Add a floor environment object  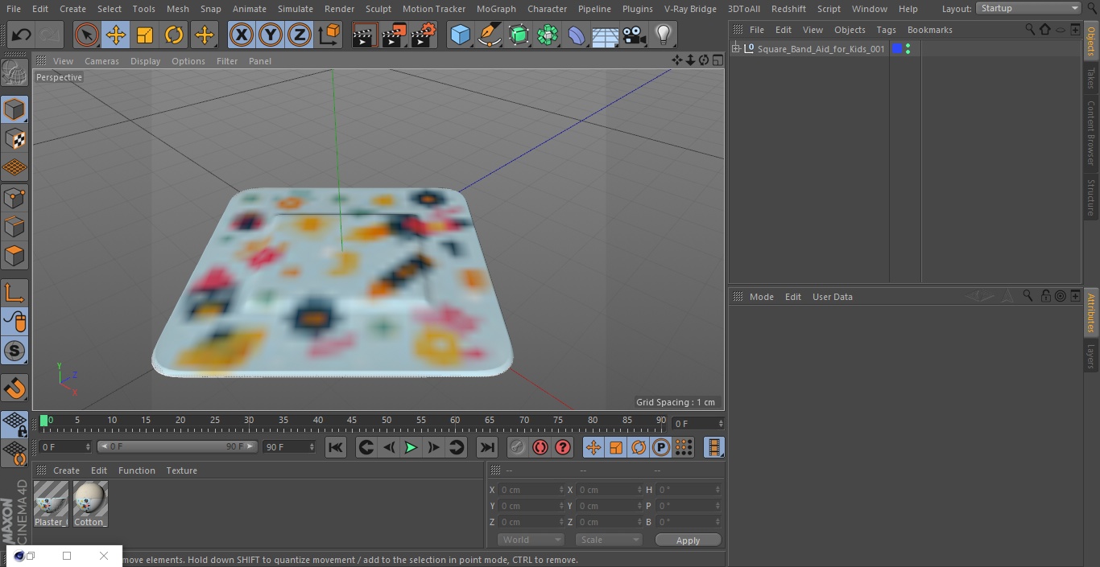(606, 35)
